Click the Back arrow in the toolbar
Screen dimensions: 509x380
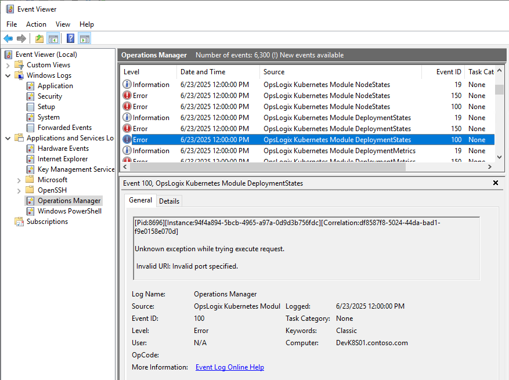tap(8, 39)
